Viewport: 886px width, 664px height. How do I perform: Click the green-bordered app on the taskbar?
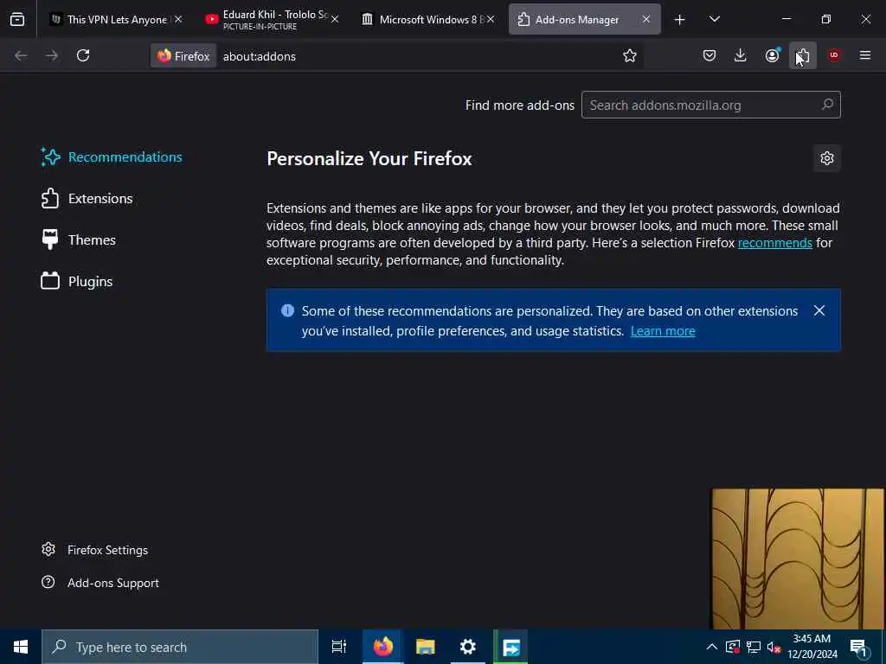pos(510,647)
